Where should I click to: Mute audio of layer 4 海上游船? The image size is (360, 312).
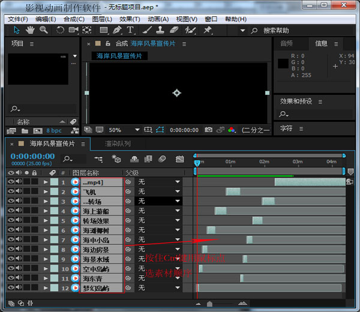coord(19,211)
